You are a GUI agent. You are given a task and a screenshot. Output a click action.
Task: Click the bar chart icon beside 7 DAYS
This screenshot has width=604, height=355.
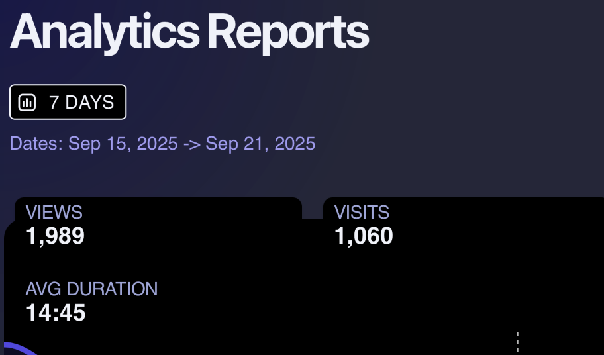coord(27,103)
